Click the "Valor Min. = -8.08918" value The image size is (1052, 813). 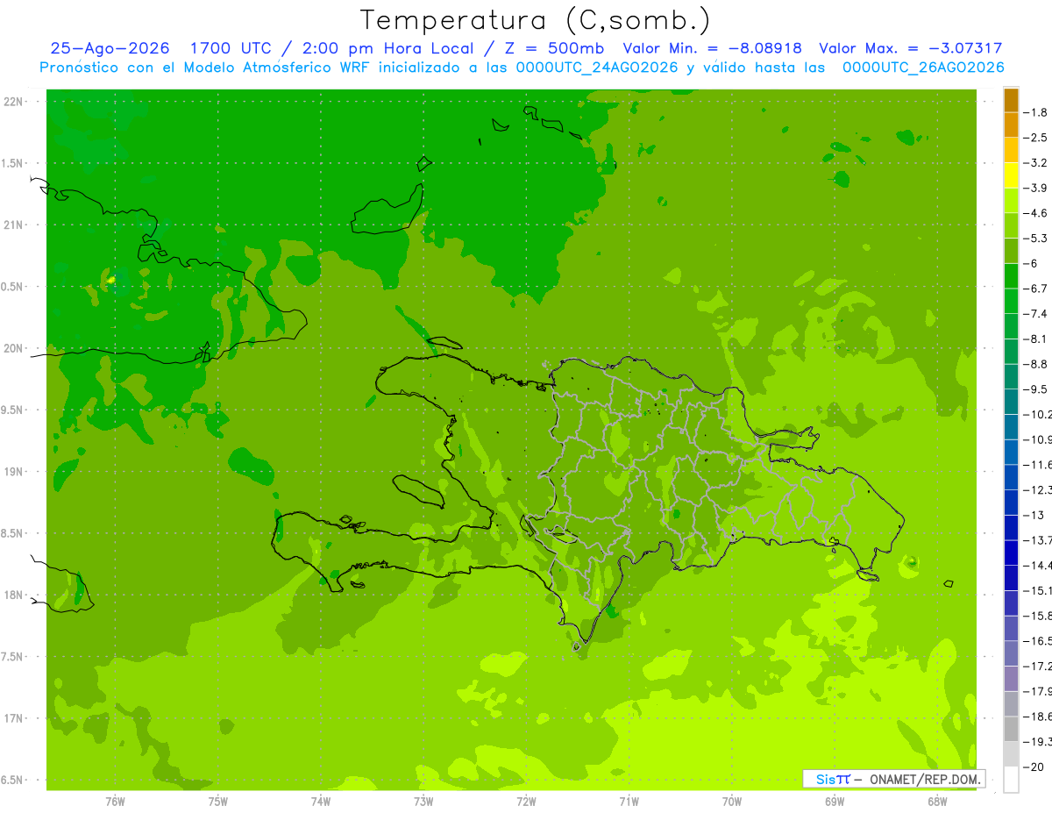coord(713,48)
